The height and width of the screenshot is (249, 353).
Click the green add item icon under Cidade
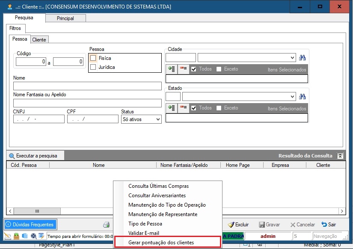[x=172, y=69]
